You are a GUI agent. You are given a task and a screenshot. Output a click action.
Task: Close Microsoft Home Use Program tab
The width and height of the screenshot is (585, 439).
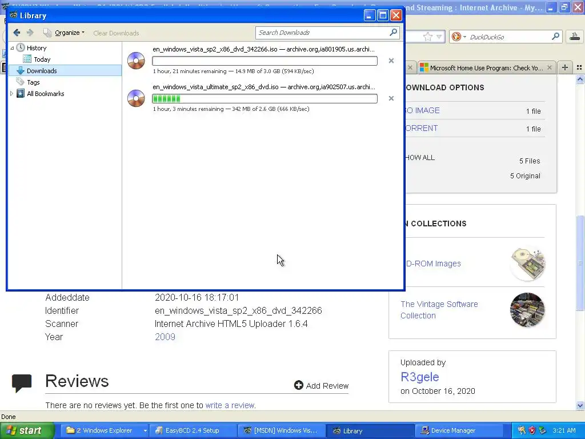[x=549, y=67]
